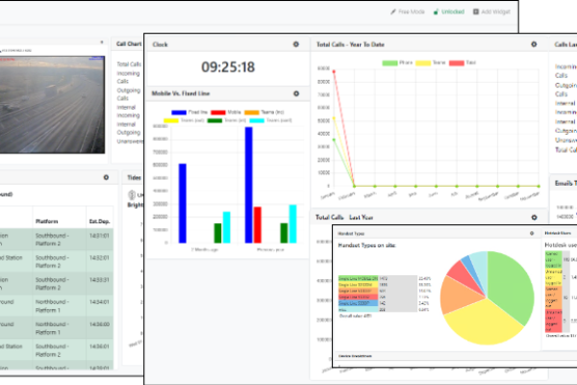Click the Est.Dep. column header

click(x=99, y=221)
